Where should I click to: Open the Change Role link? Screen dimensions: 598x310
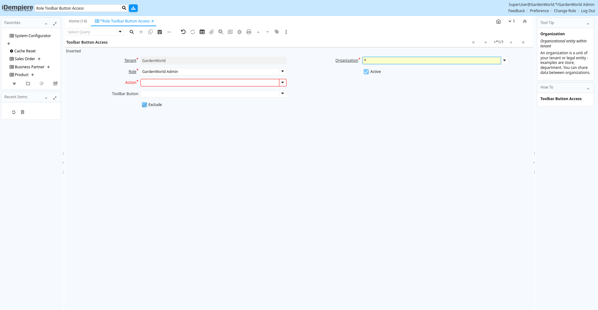pos(565,11)
